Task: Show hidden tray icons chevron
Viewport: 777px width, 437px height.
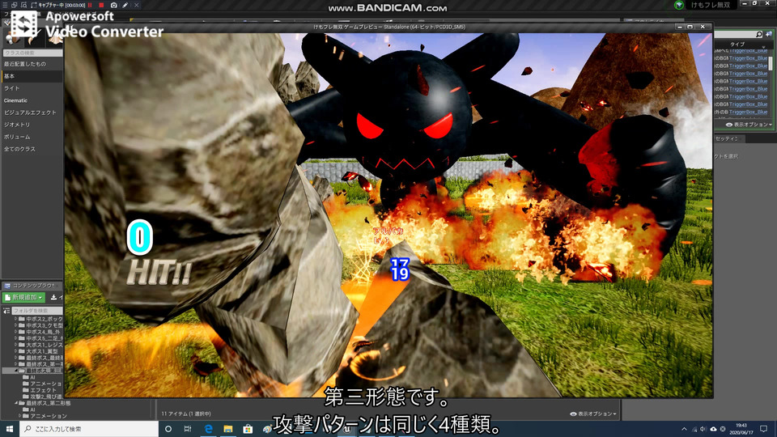Action: point(685,429)
